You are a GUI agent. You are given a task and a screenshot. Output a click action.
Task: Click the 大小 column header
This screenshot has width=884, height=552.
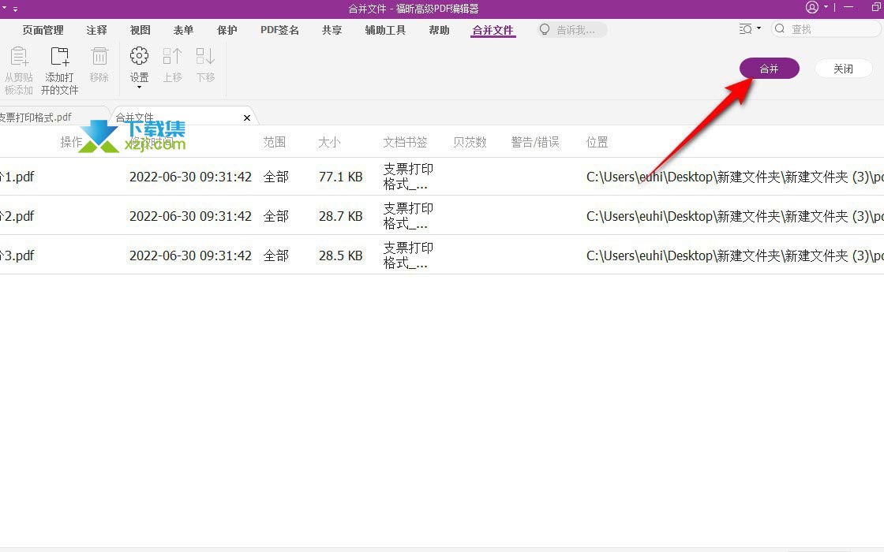click(329, 142)
